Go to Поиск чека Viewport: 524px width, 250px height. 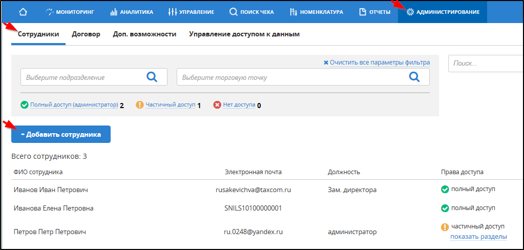click(251, 12)
